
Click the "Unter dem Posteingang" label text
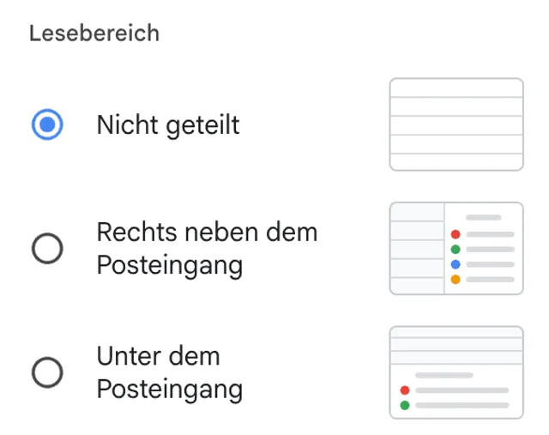click(x=169, y=372)
